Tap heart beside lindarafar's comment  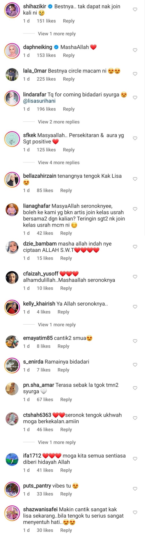pyautogui.click(x=135, y=98)
